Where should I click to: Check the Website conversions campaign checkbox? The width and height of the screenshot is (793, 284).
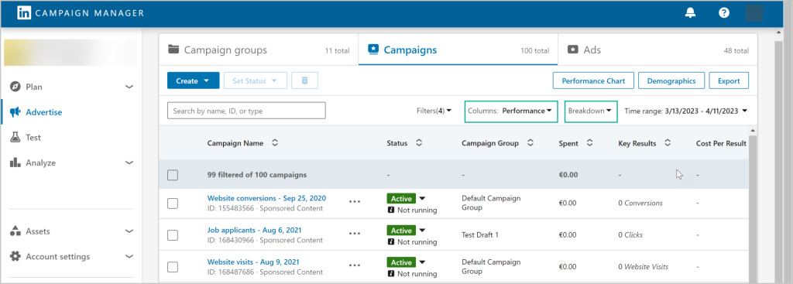(173, 204)
